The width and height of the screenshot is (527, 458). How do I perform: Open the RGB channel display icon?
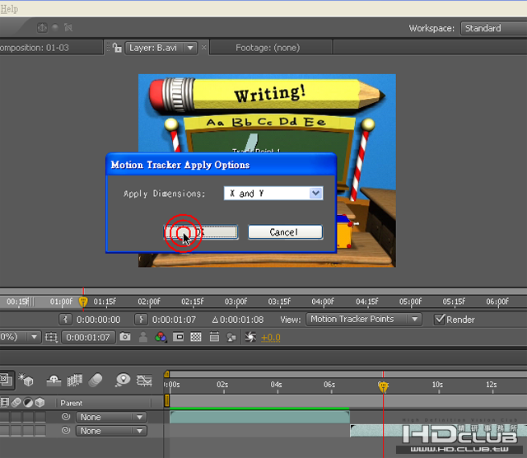click(161, 337)
